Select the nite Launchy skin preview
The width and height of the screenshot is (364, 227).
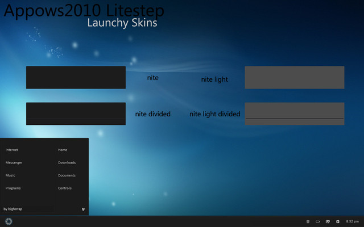[76, 77]
